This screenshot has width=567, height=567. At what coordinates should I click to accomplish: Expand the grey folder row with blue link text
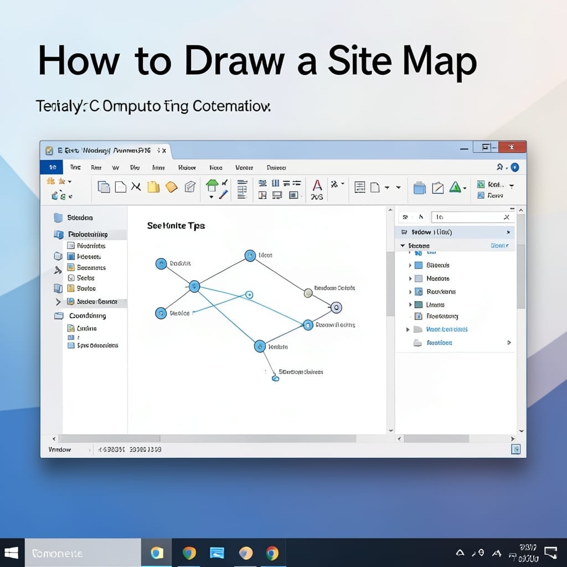coord(408,329)
